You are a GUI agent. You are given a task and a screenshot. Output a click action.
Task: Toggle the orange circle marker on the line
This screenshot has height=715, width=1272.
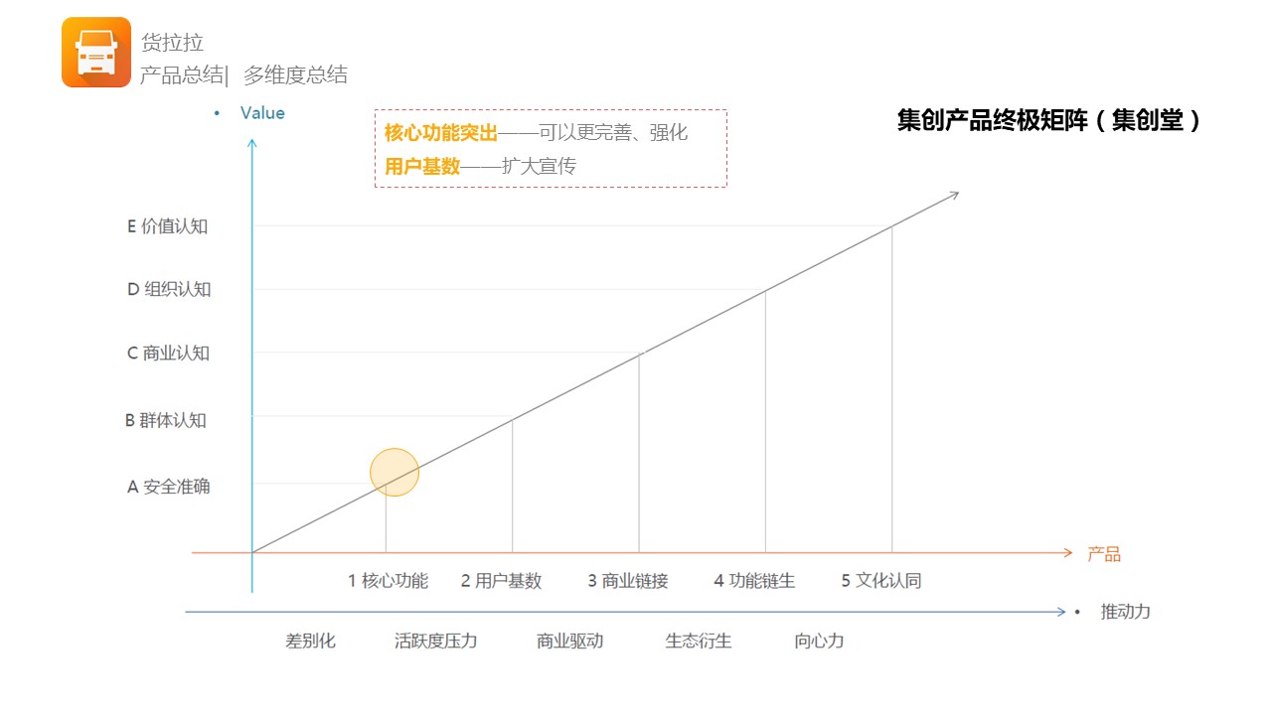395,471
